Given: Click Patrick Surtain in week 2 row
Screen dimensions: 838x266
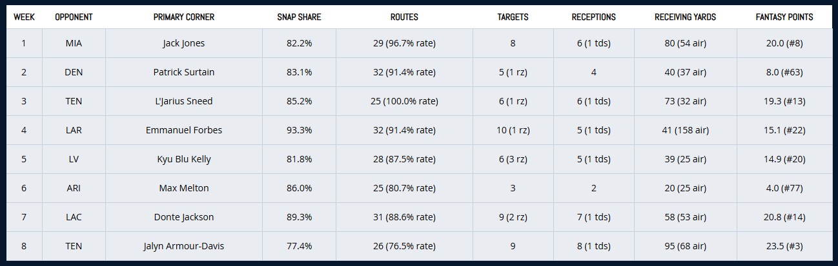Looking at the screenshot, I should (183, 72).
